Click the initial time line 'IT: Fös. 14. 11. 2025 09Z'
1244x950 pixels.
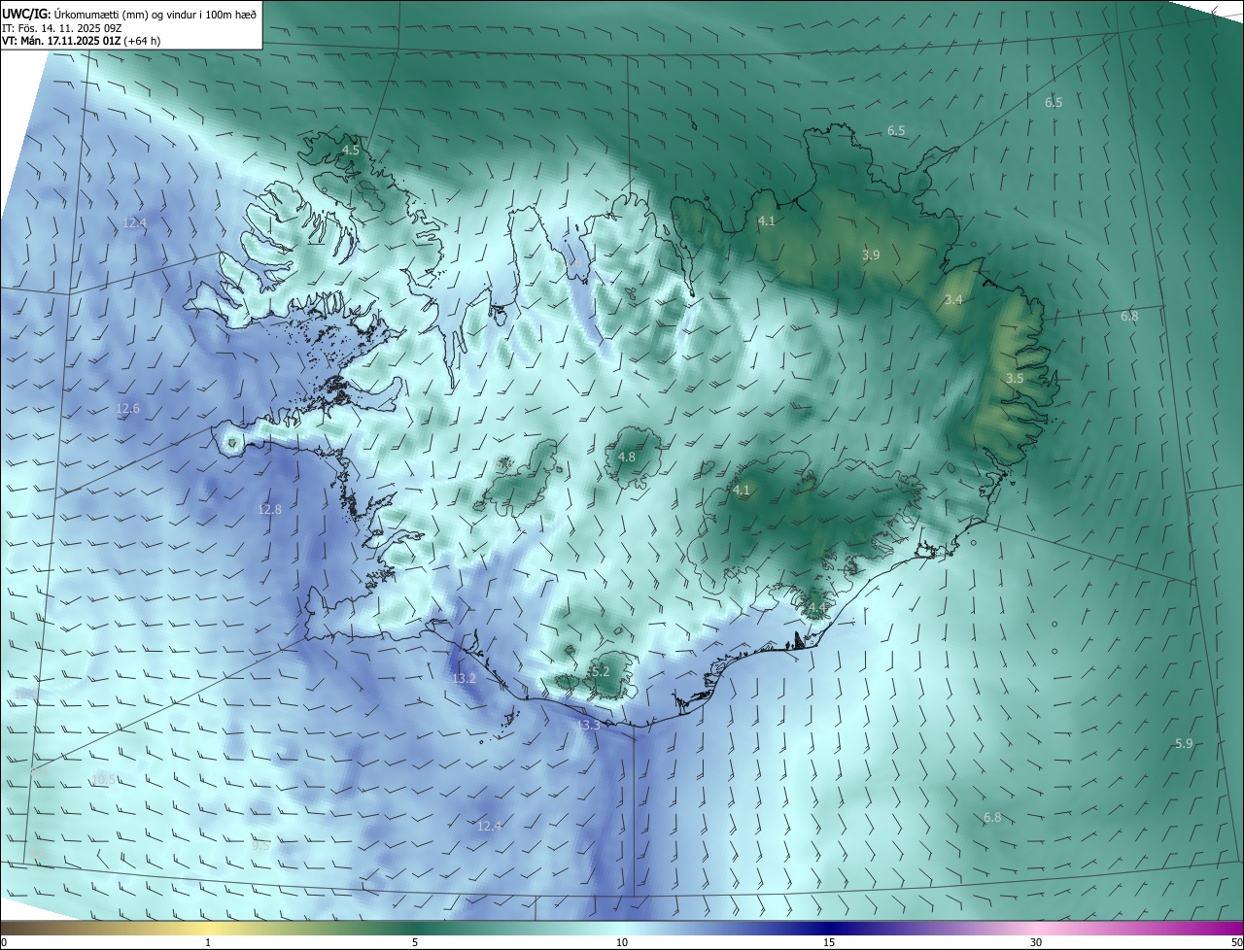(61, 27)
